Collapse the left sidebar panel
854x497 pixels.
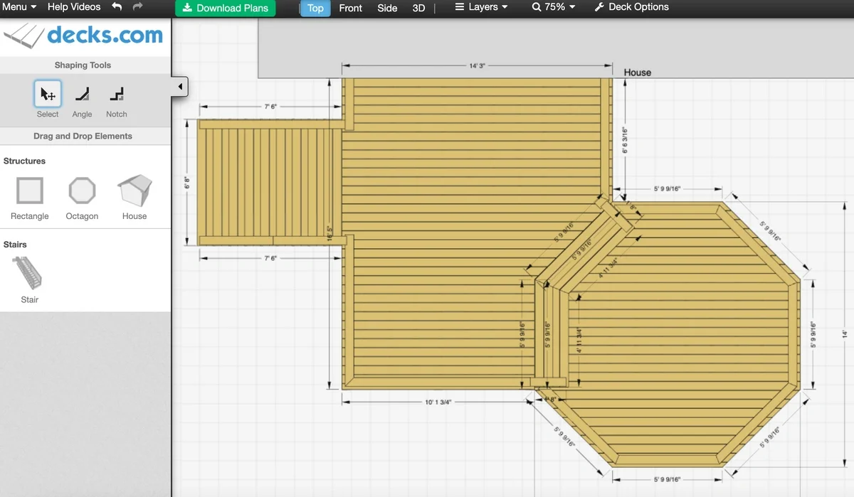pos(179,87)
